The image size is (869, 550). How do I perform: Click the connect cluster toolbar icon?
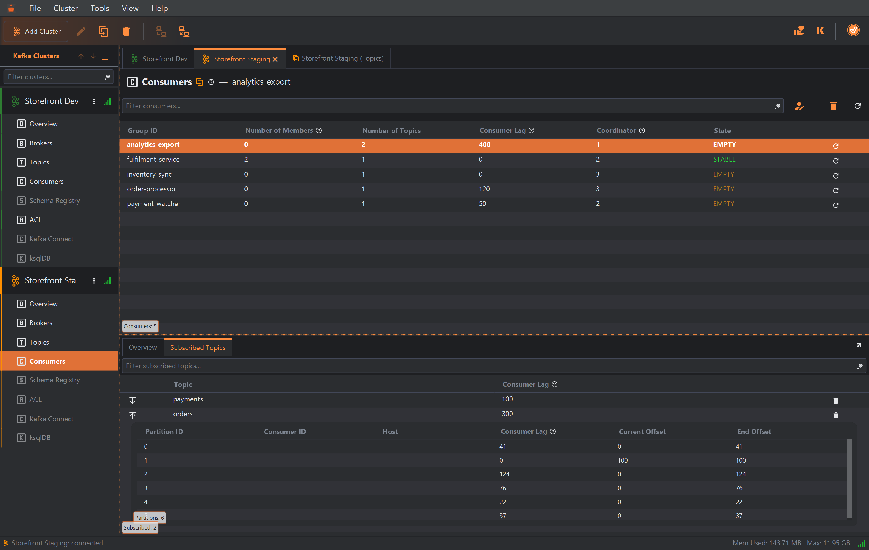[161, 31]
